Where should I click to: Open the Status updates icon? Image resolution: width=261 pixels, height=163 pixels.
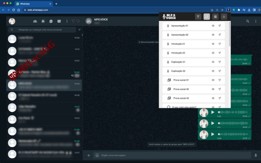43,21
